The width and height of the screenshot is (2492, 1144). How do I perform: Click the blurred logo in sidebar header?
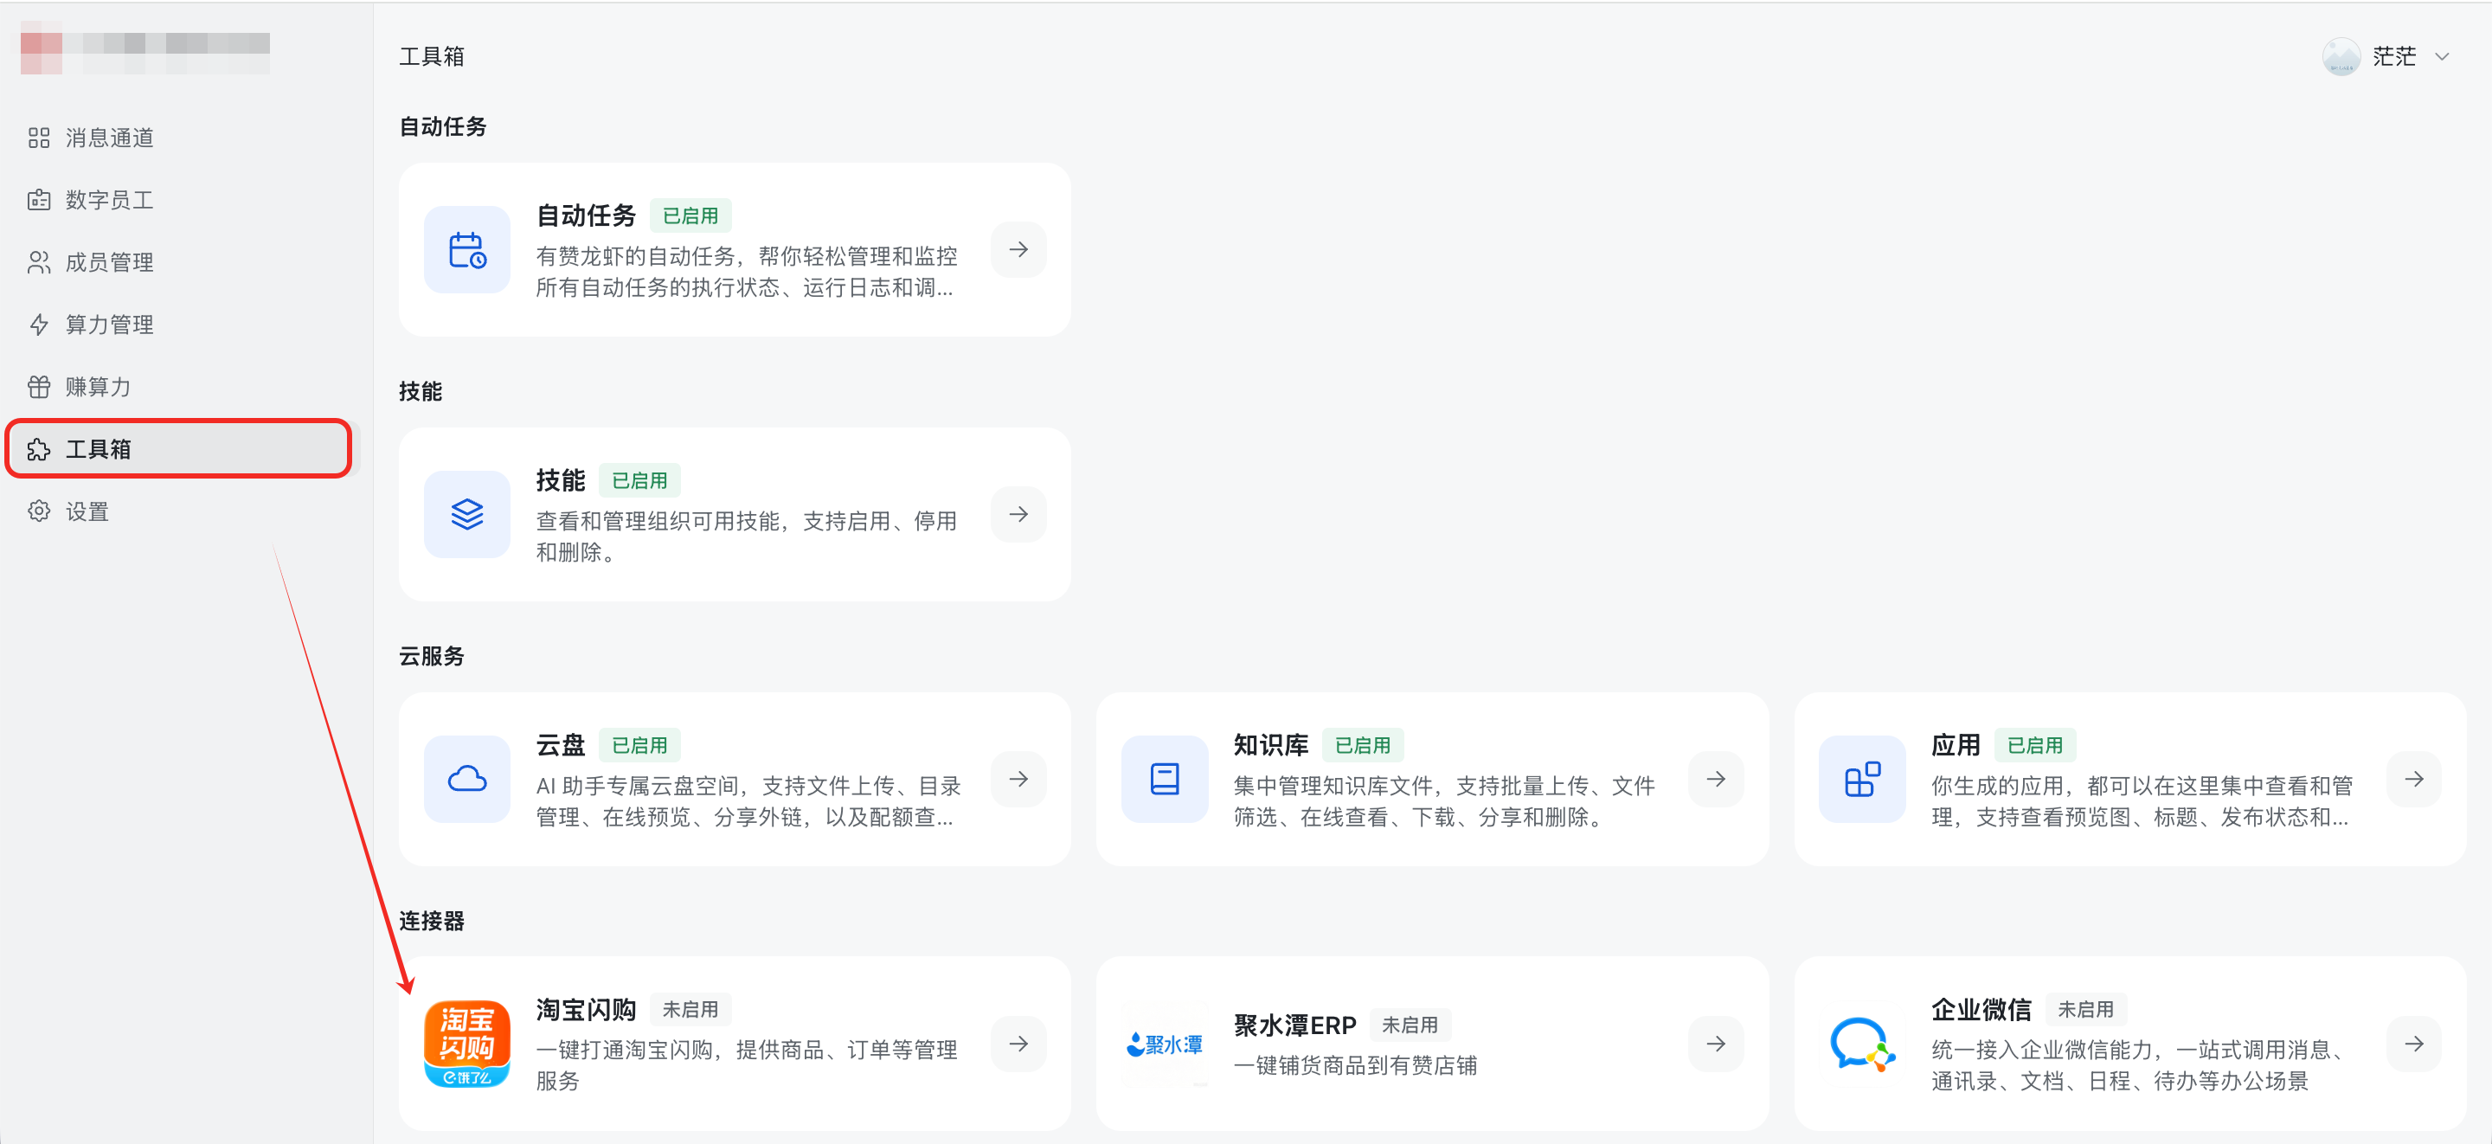[145, 48]
